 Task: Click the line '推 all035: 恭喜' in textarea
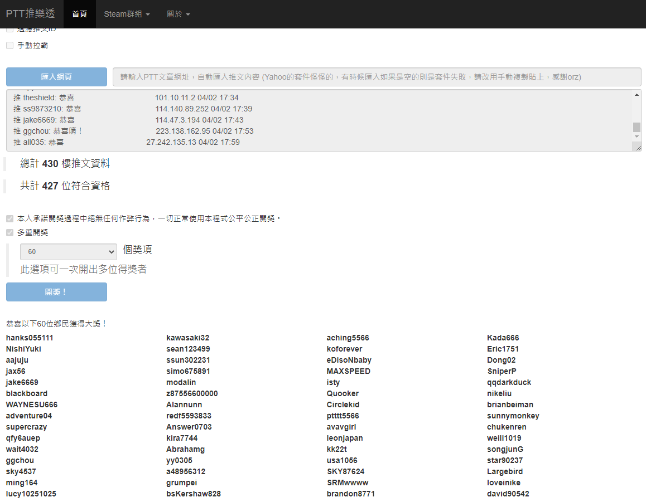click(x=38, y=142)
